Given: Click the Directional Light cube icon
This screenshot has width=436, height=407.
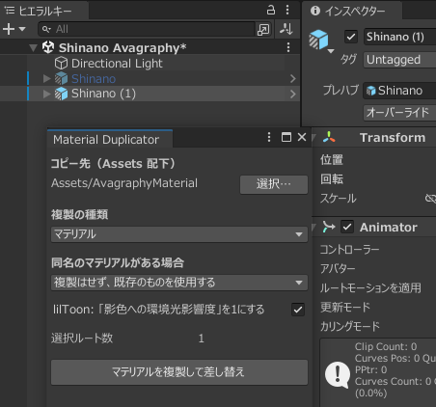Looking at the screenshot, I should click(x=61, y=64).
